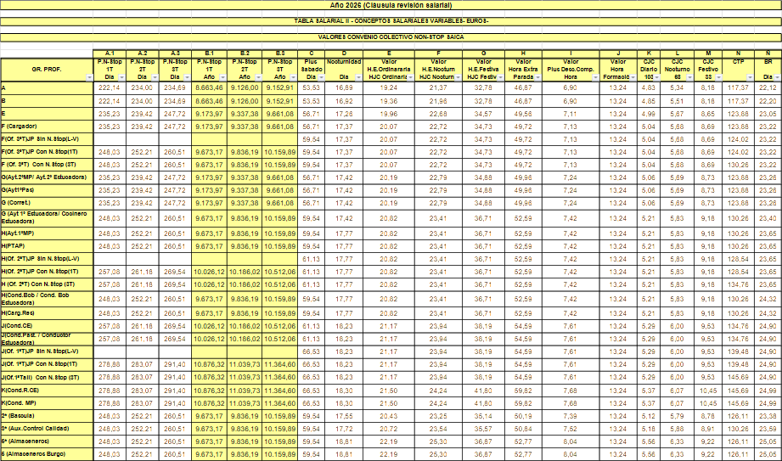This screenshot has height=461, width=782.
Task: Open the CJC Nocturno filter dropdown
Action: pyautogui.click(x=690, y=77)
